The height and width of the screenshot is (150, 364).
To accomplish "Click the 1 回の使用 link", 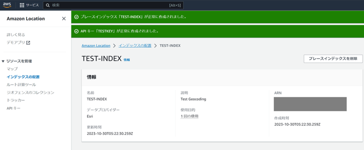I will [189, 116].
